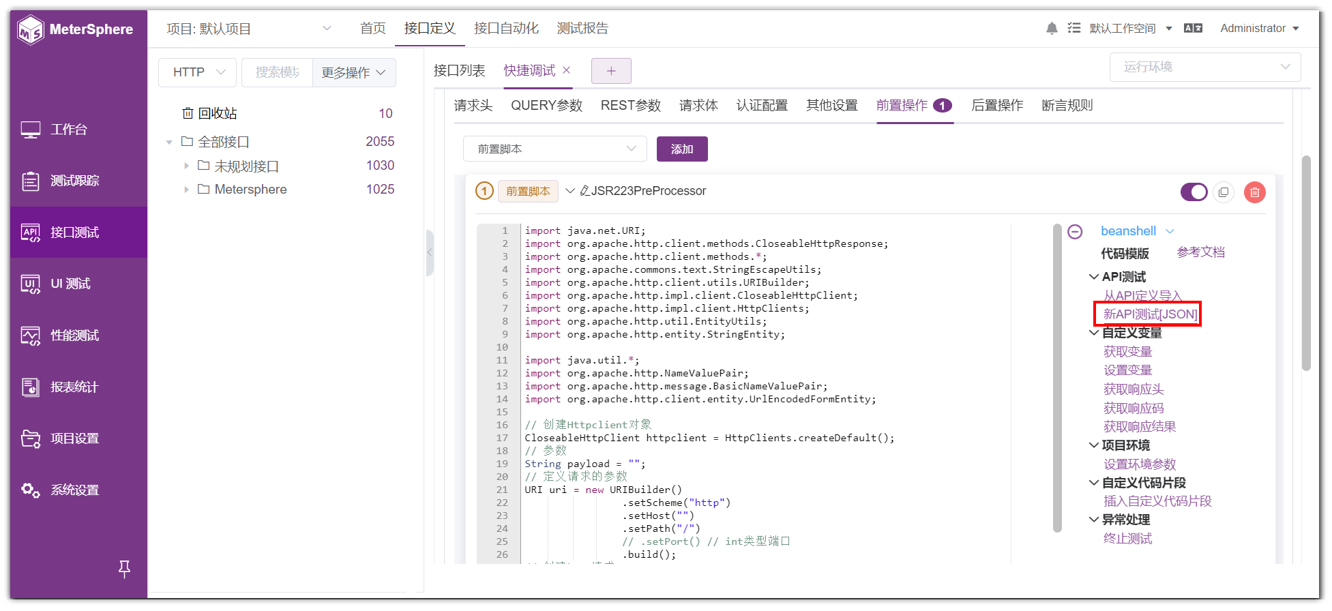Toggle the JSR223PreProcessor enable switch

click(x=1194, y=192)
